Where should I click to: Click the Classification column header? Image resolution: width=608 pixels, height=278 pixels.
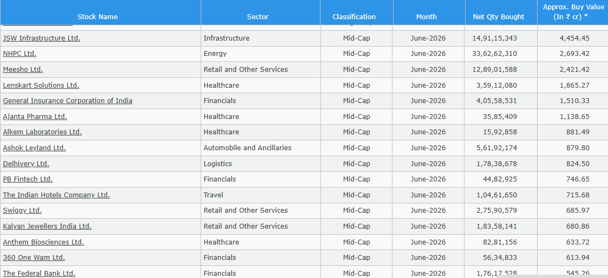[x=354, y=16]
